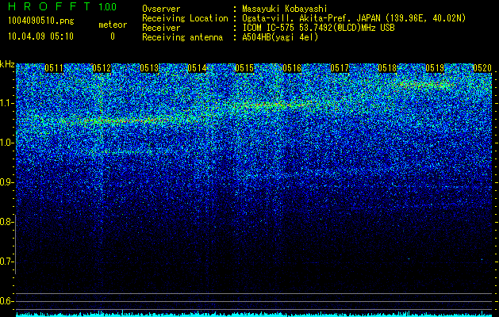This screenshot has width=499, height=317.
Task: Select the 0515 time marker
Action: (x=244, y=68)
